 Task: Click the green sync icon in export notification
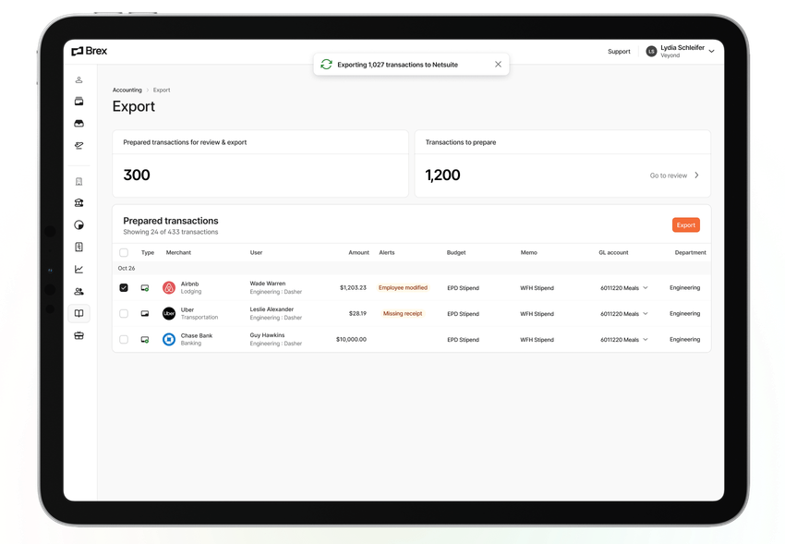(x=326, y=65)
